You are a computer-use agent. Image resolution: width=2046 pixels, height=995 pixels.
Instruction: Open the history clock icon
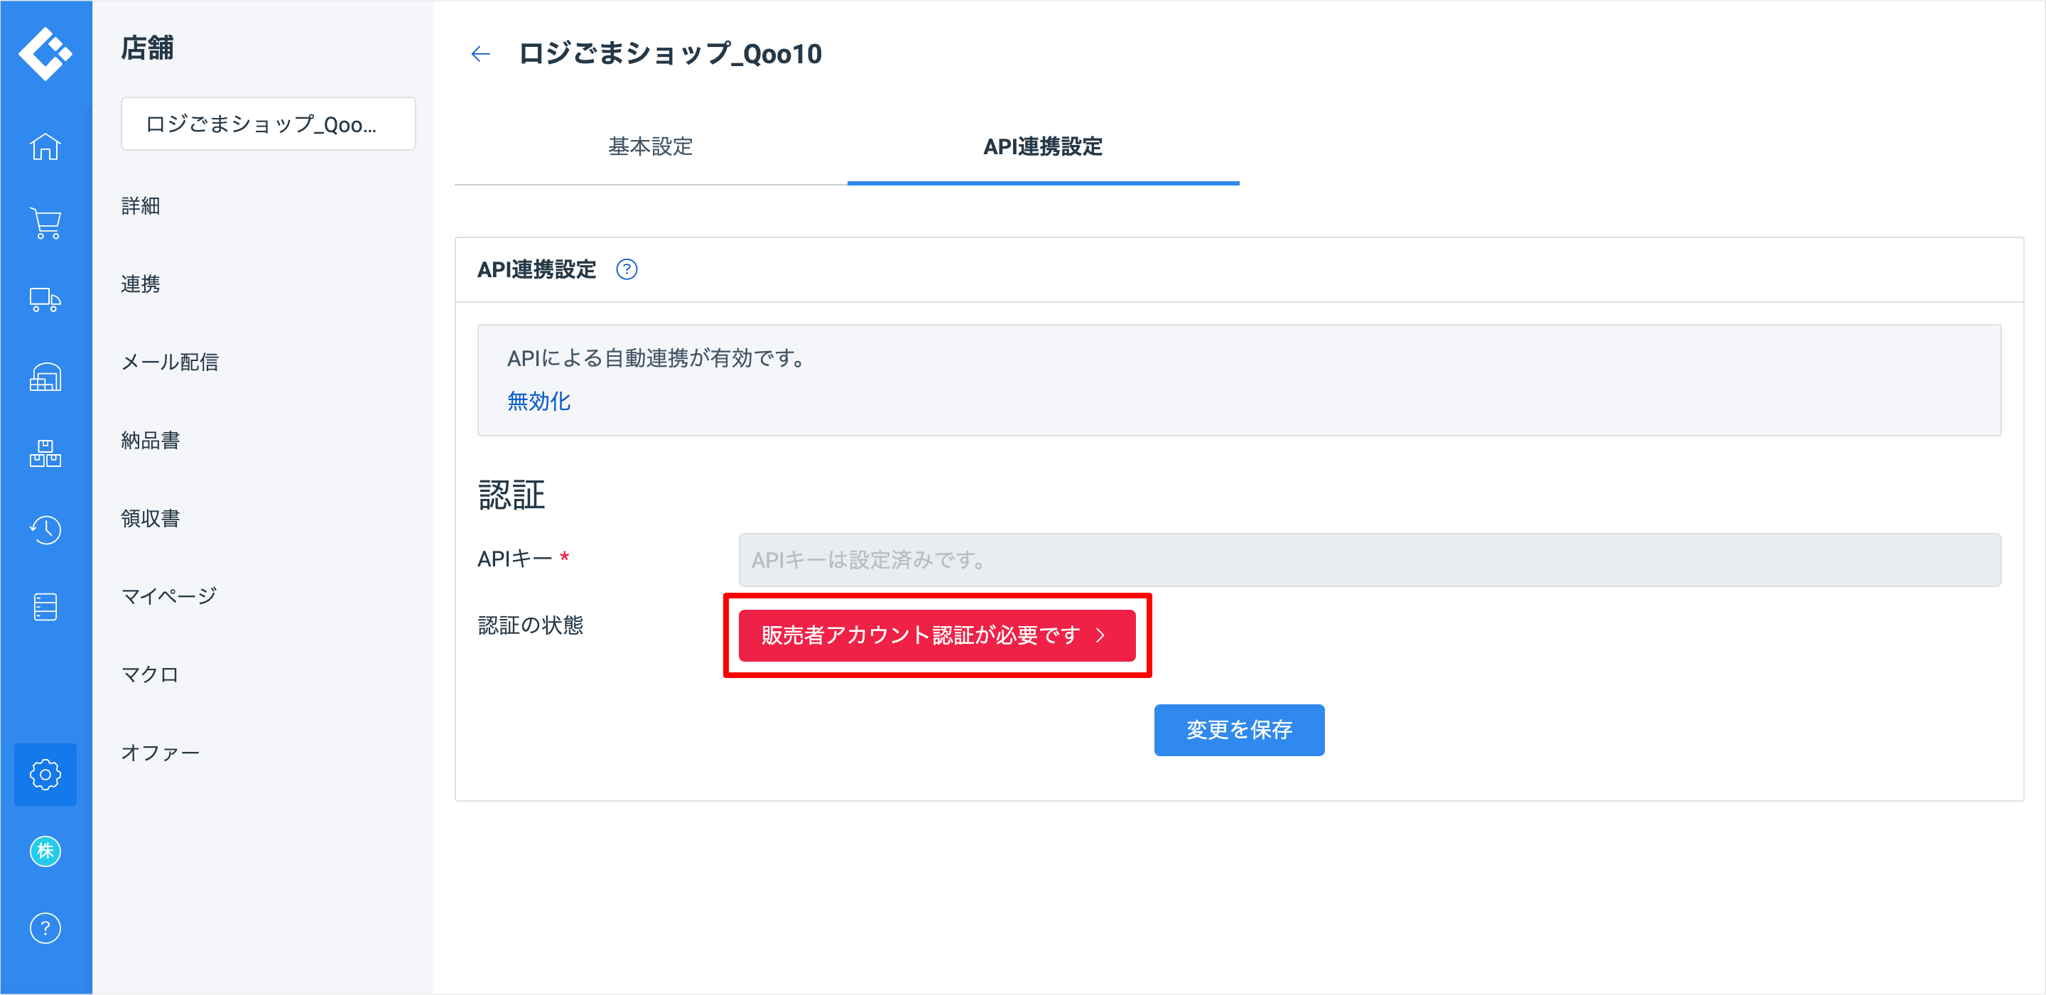pyautogui.click(x=45, y=530)
